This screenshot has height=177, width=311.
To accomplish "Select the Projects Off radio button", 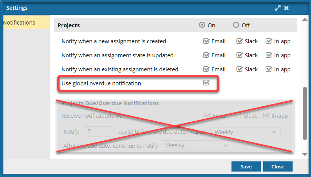I will 236,25.
